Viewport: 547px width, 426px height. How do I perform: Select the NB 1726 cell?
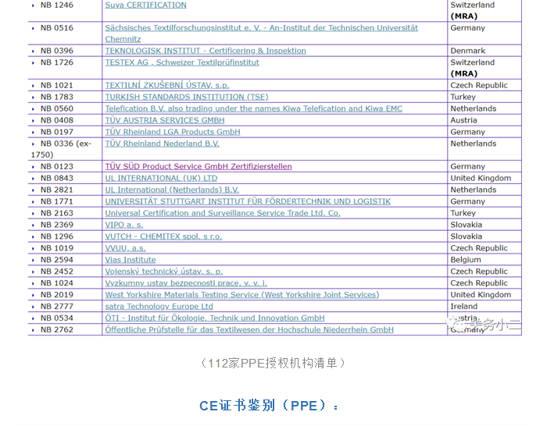click(x=65, y=68)
